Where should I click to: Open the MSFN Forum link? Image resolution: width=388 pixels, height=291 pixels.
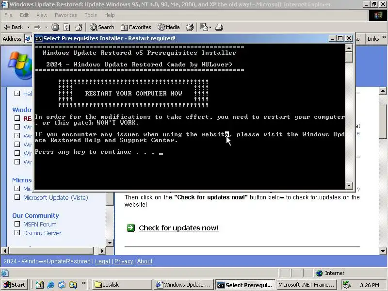[40, 225]
